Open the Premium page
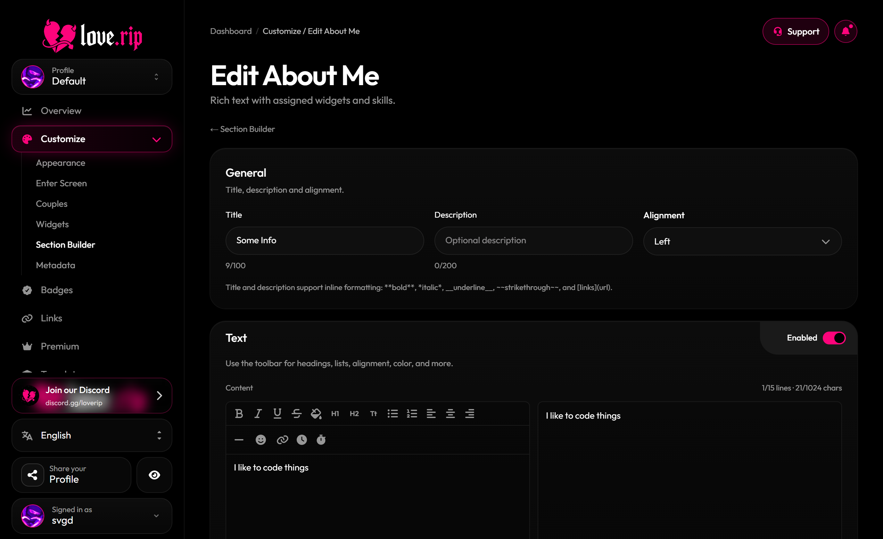Image resolution: width=883 pixels, height=539 pixels. pyautogui.click(x=60, y=346)
